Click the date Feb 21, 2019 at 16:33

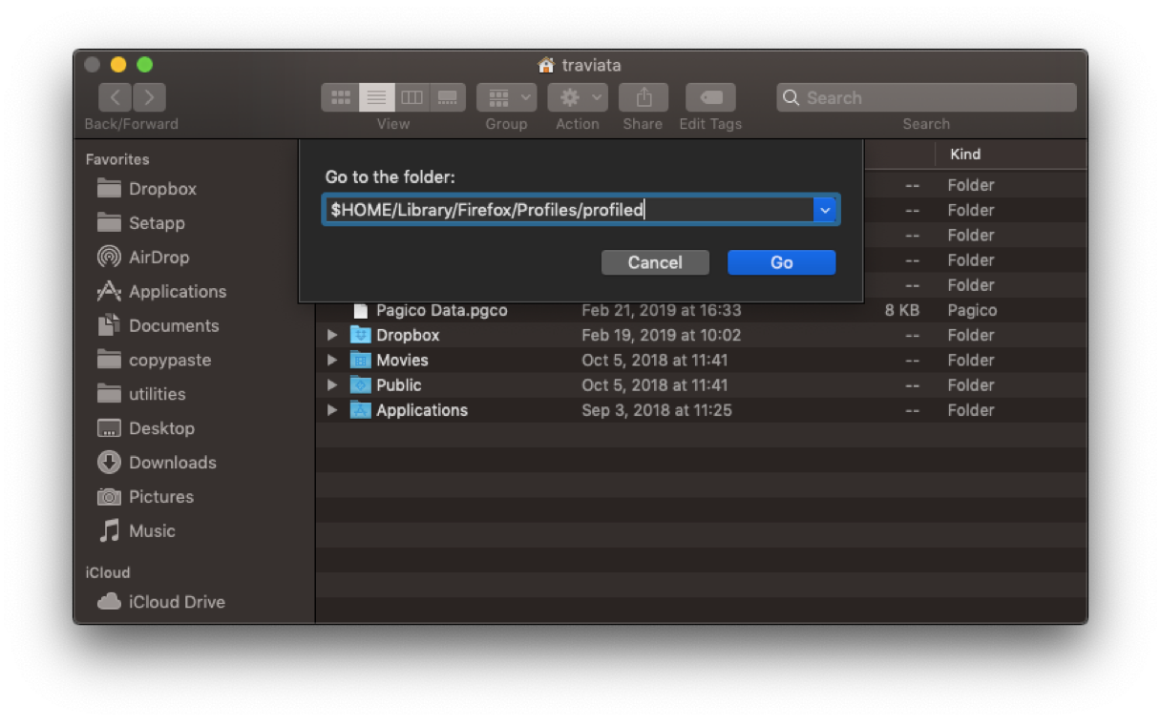(662, 310)
